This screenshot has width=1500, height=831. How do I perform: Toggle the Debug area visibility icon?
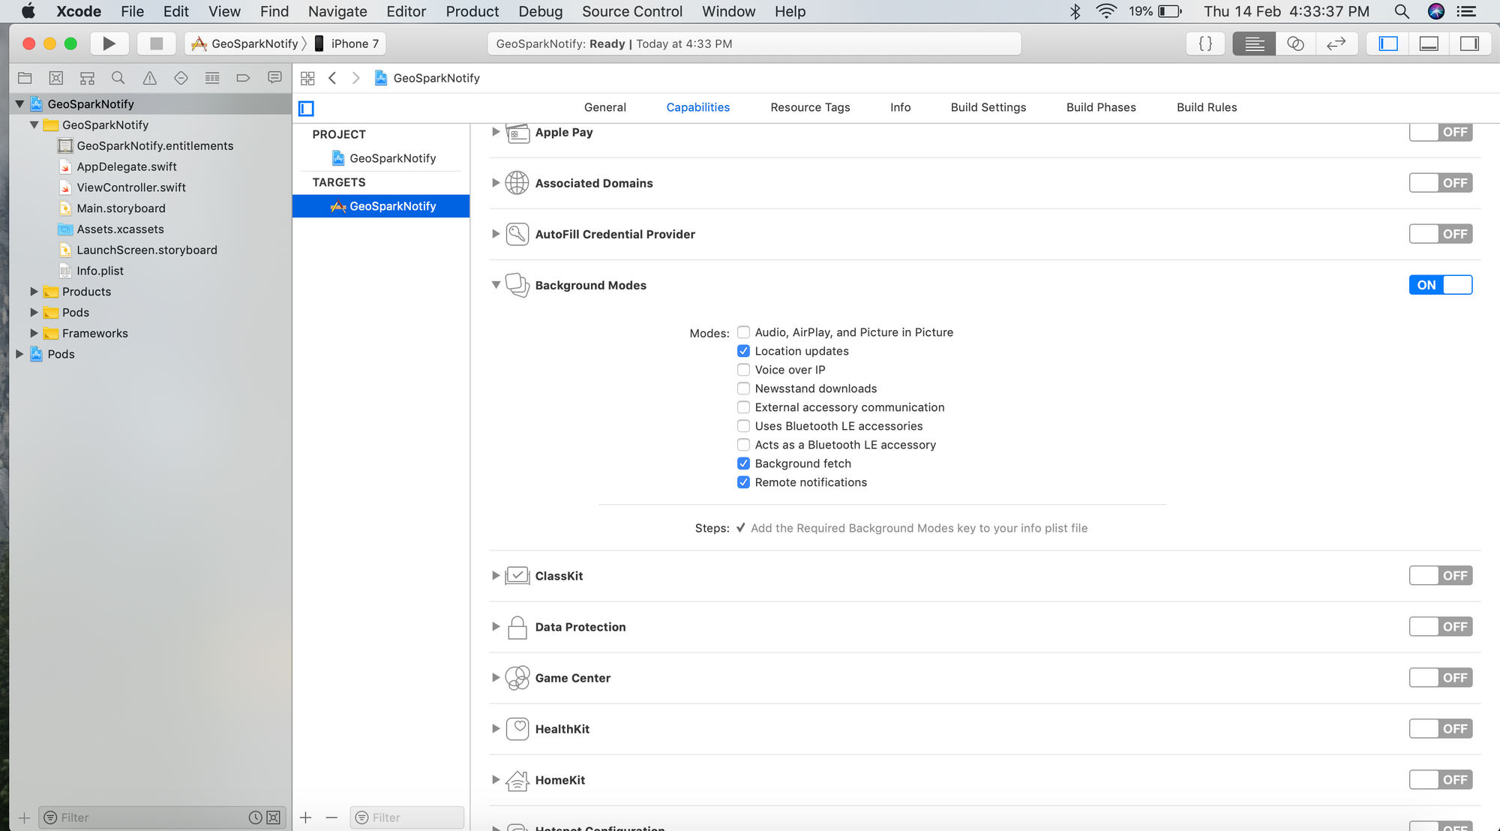pos(1429,43)
